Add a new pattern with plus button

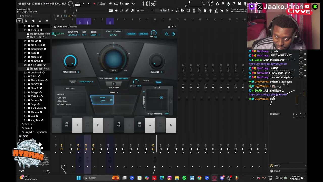pyautogui.click(x=172, y=10)
